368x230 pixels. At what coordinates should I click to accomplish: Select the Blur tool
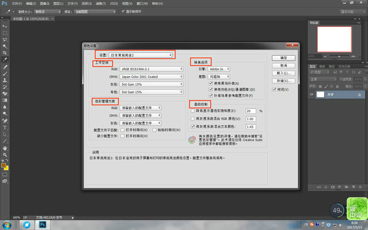(5, 107)
